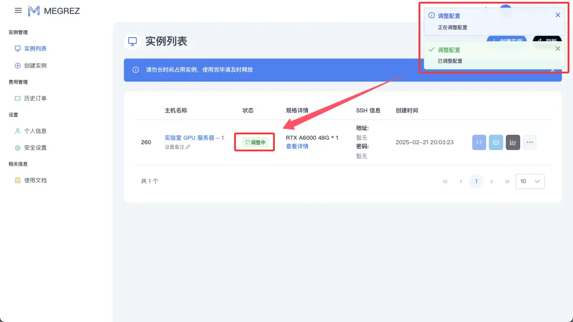Click page number 1 in pagination

point(476,181)
